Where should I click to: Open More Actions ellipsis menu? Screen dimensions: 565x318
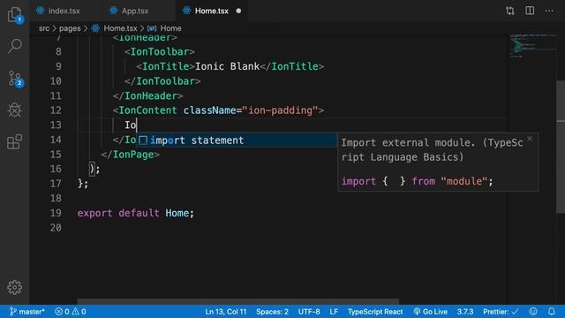pos(549,11)
